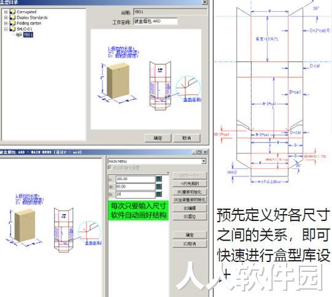This screenshot has height=297, width=332.
Task: Select the SHLO-01 tree label
Action: coord(25,29)
